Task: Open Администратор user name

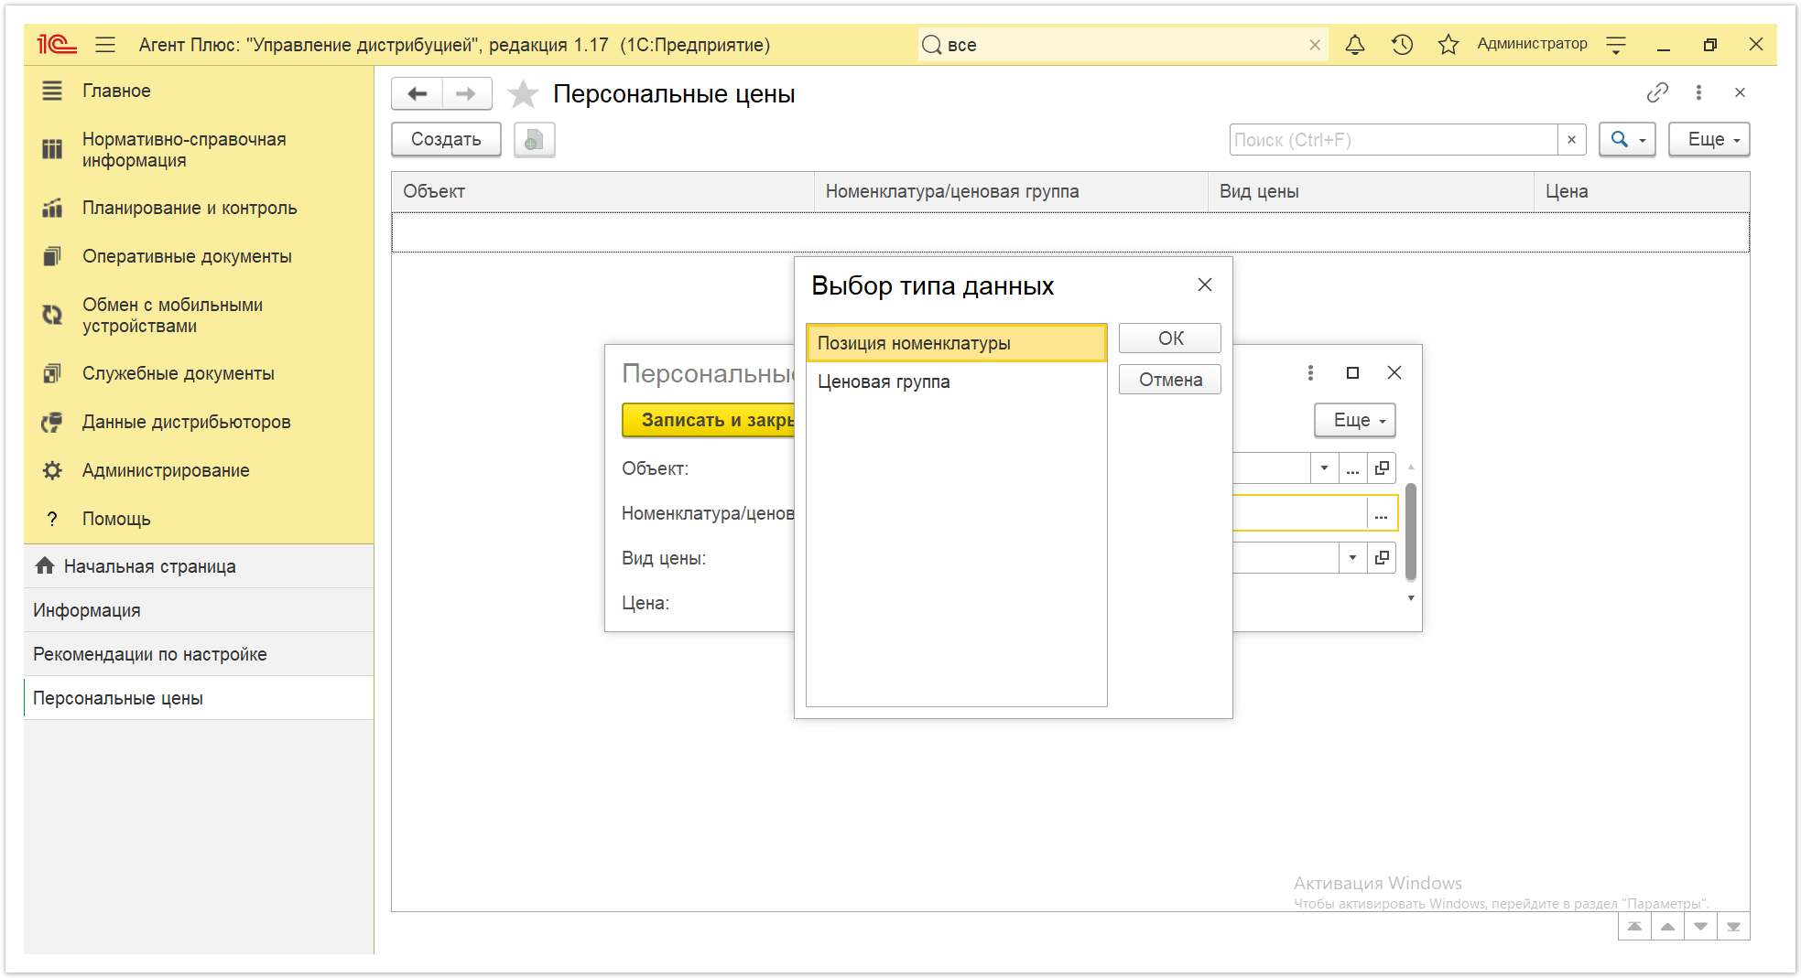Action: [1532, 44]
